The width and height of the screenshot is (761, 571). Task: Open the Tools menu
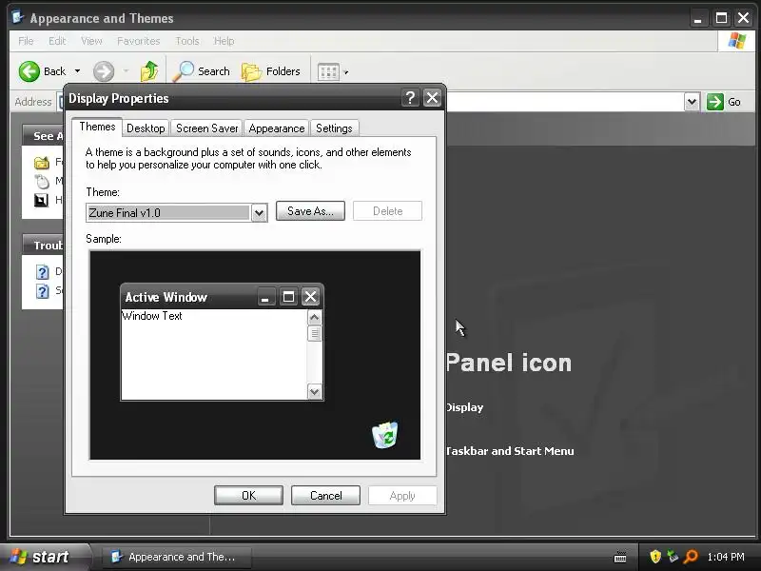coord(187,41)
